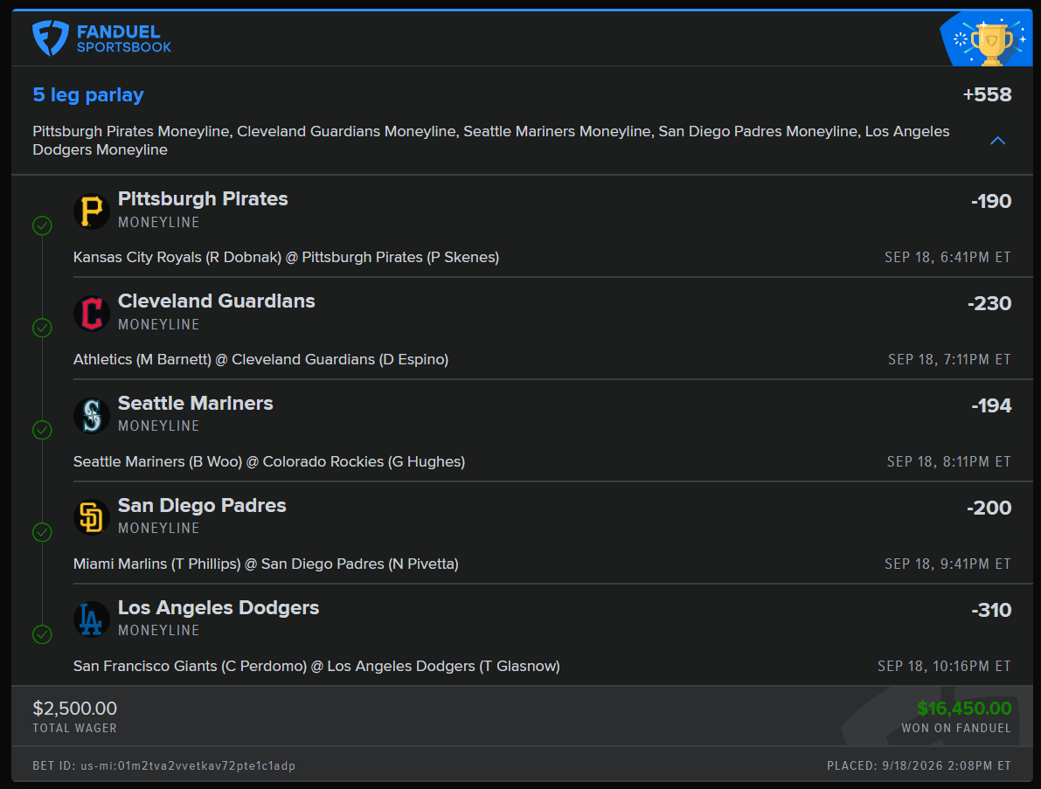Click the 'SEP 18, 8:11PM ET' game time

tap(948, 462)
